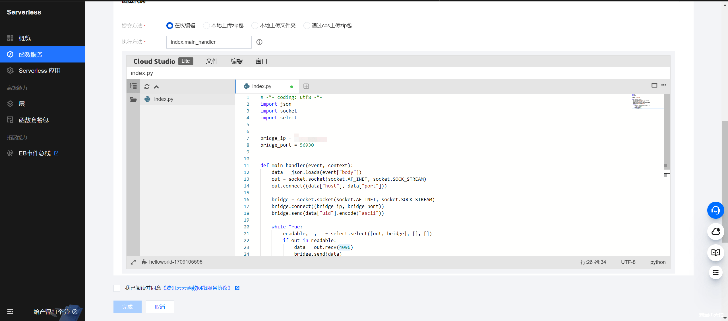Open the editor more-options ellipsis menu
The height and width of the screenshot is (321, 728).
pos(663,85)
